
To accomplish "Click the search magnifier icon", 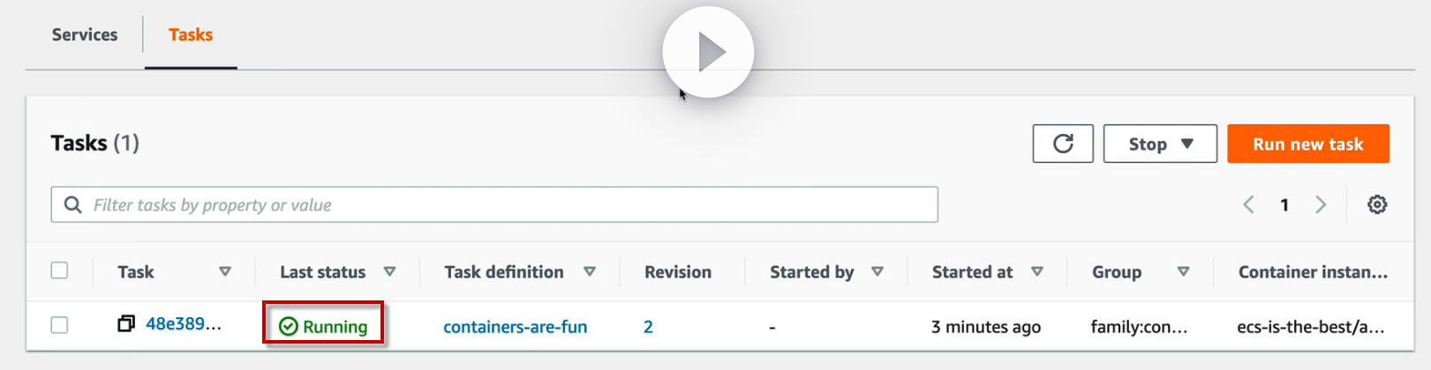I will click(73, 205).
